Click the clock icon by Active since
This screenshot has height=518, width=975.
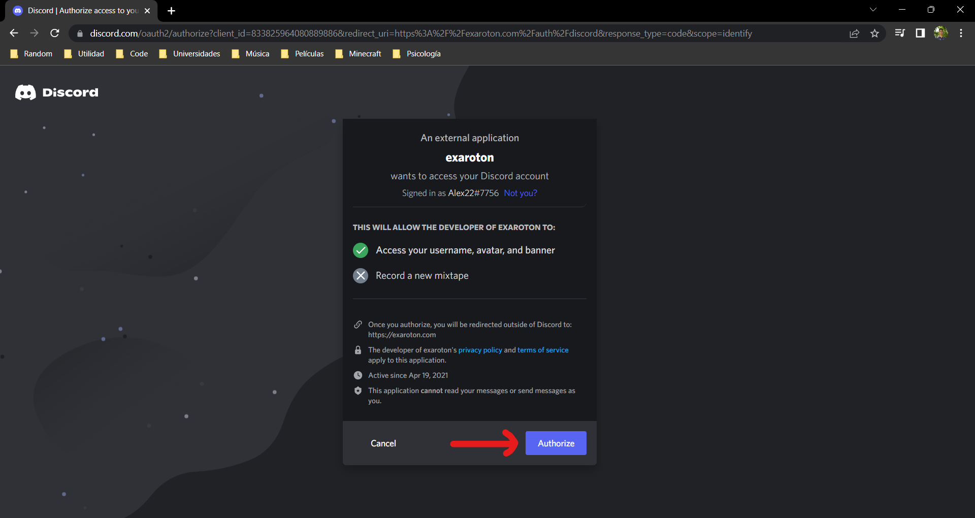(x=358, y=375)
